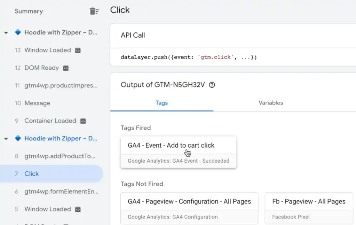Screen dimensions: 356x225
Task: Click the trash icon to clear events
Action: pyautogui.click(x=94, y=11)
